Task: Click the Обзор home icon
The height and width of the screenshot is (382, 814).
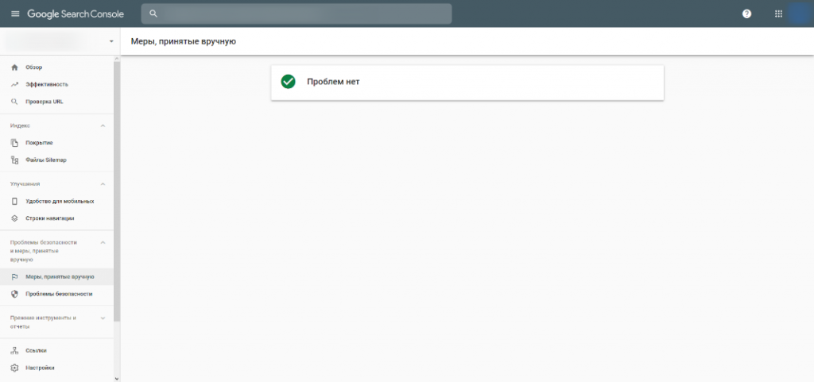Action: click(14, 68)
